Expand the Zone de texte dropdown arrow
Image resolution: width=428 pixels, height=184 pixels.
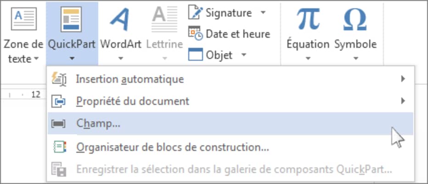35,59
